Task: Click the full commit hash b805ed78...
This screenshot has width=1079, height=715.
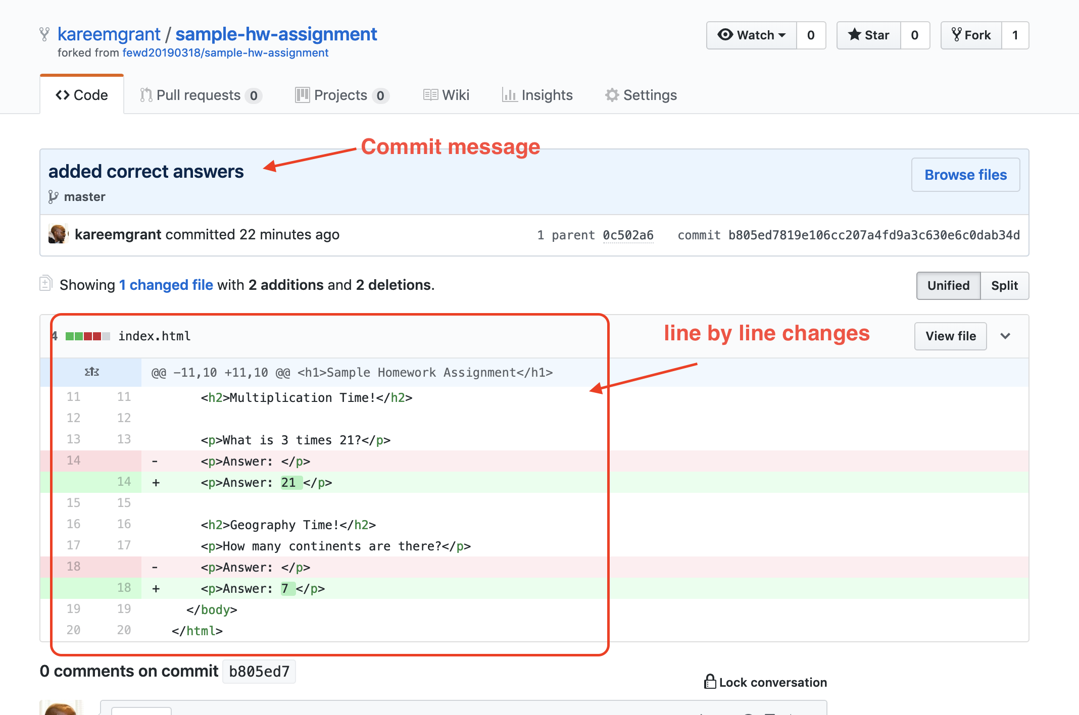Action: pyautogui.click(x=874, y=235)
